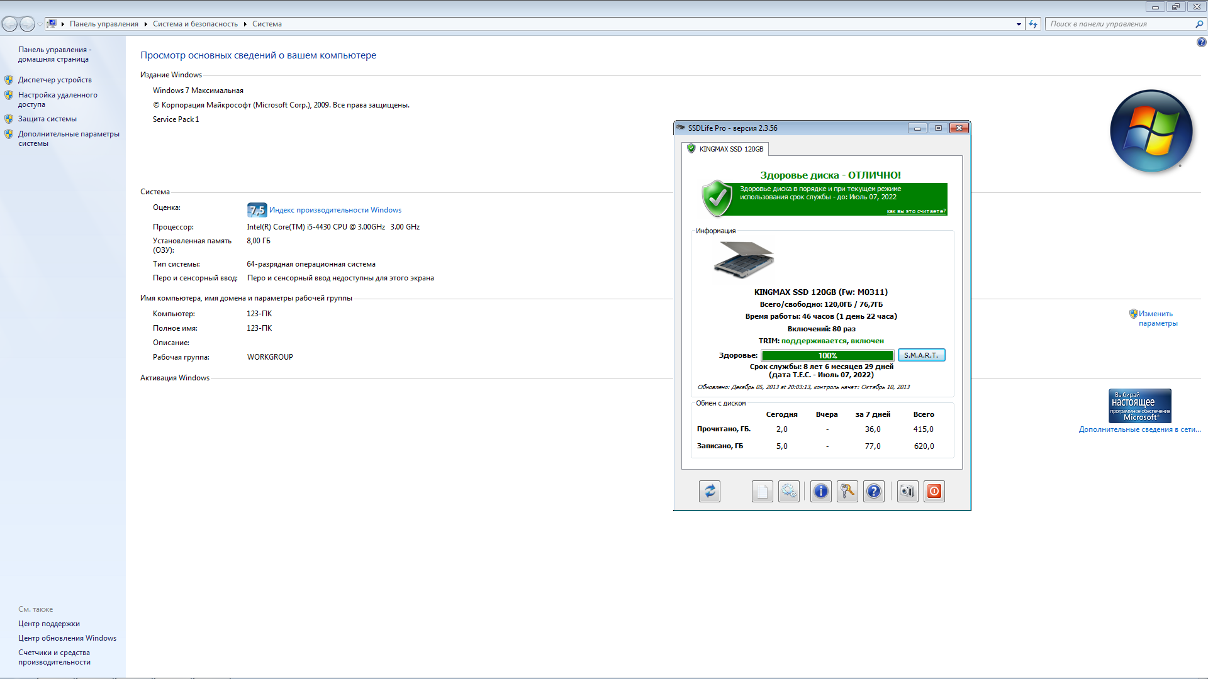Open SSDLife settings gears icon
The width and height of the screenshot is (1208, 679).
point(788,491)
